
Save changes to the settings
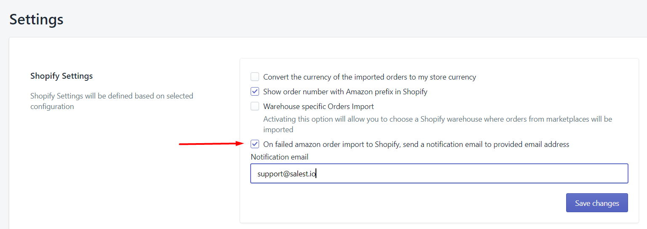(x=597, y=203)
